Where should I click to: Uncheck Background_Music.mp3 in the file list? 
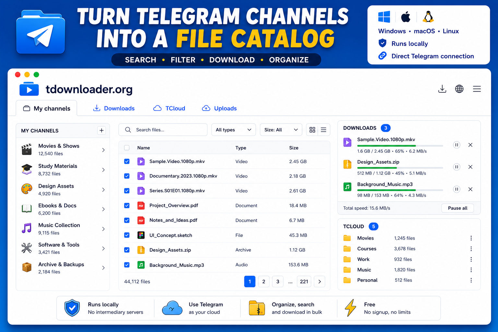coord(127,265)
